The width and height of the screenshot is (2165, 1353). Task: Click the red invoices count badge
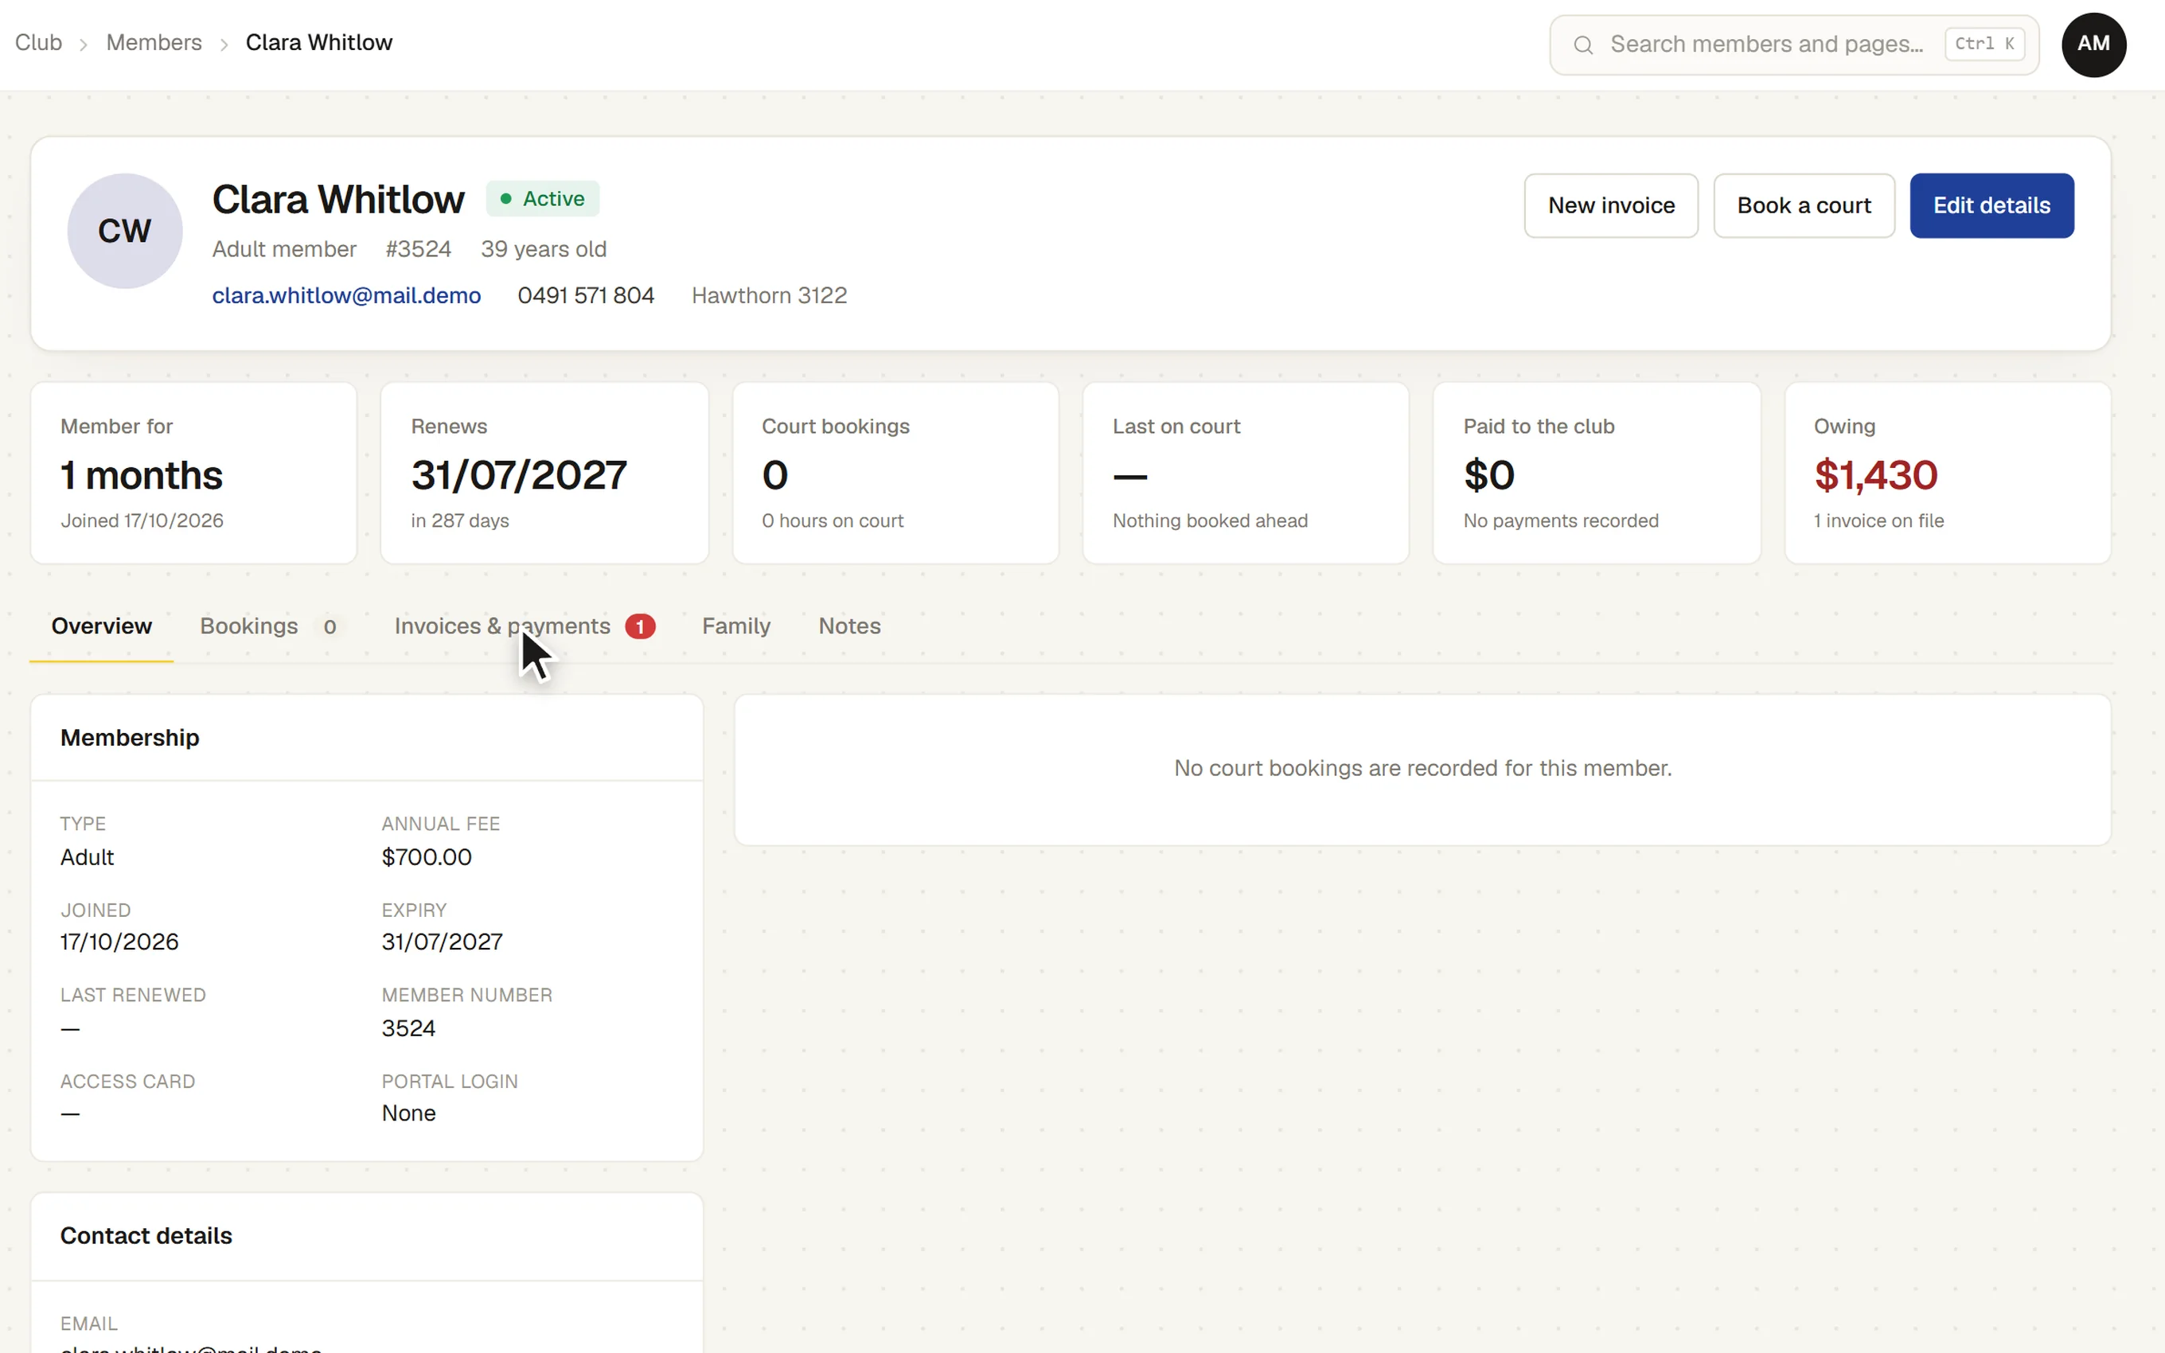coord(640,626)
